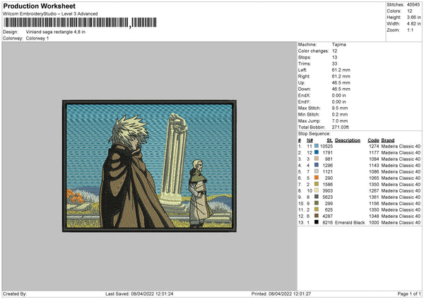
Task: Click the 'Created By:' footer label
Action: pos(15,294)
